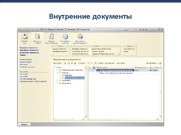Open Журнал передачи report in Отчеты
Screen dimensions: 181x135
[x=98, y=51]
